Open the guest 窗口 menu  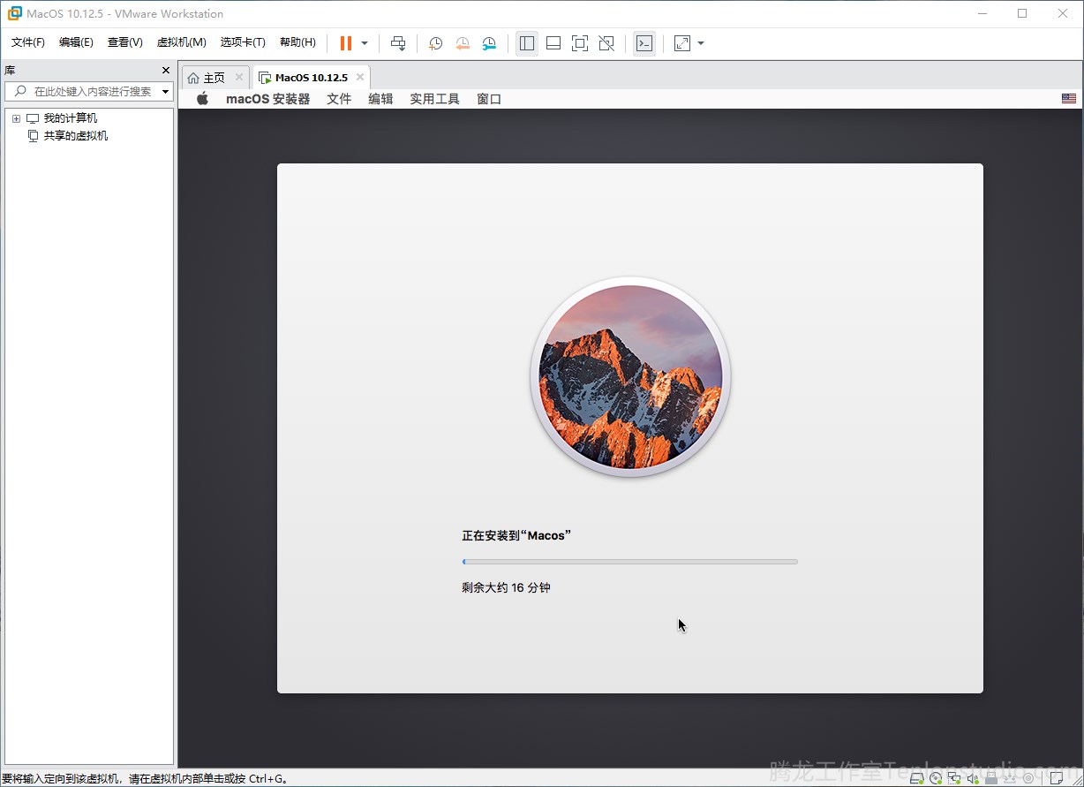click(489, 99)
